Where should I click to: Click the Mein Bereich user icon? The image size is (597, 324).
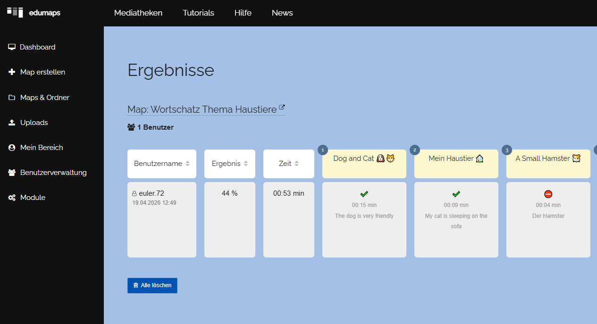(x=12, y=148)
